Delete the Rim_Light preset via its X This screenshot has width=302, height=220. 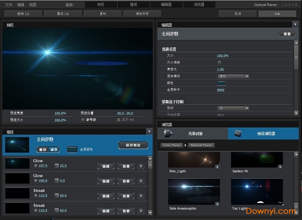pos(217,167)
